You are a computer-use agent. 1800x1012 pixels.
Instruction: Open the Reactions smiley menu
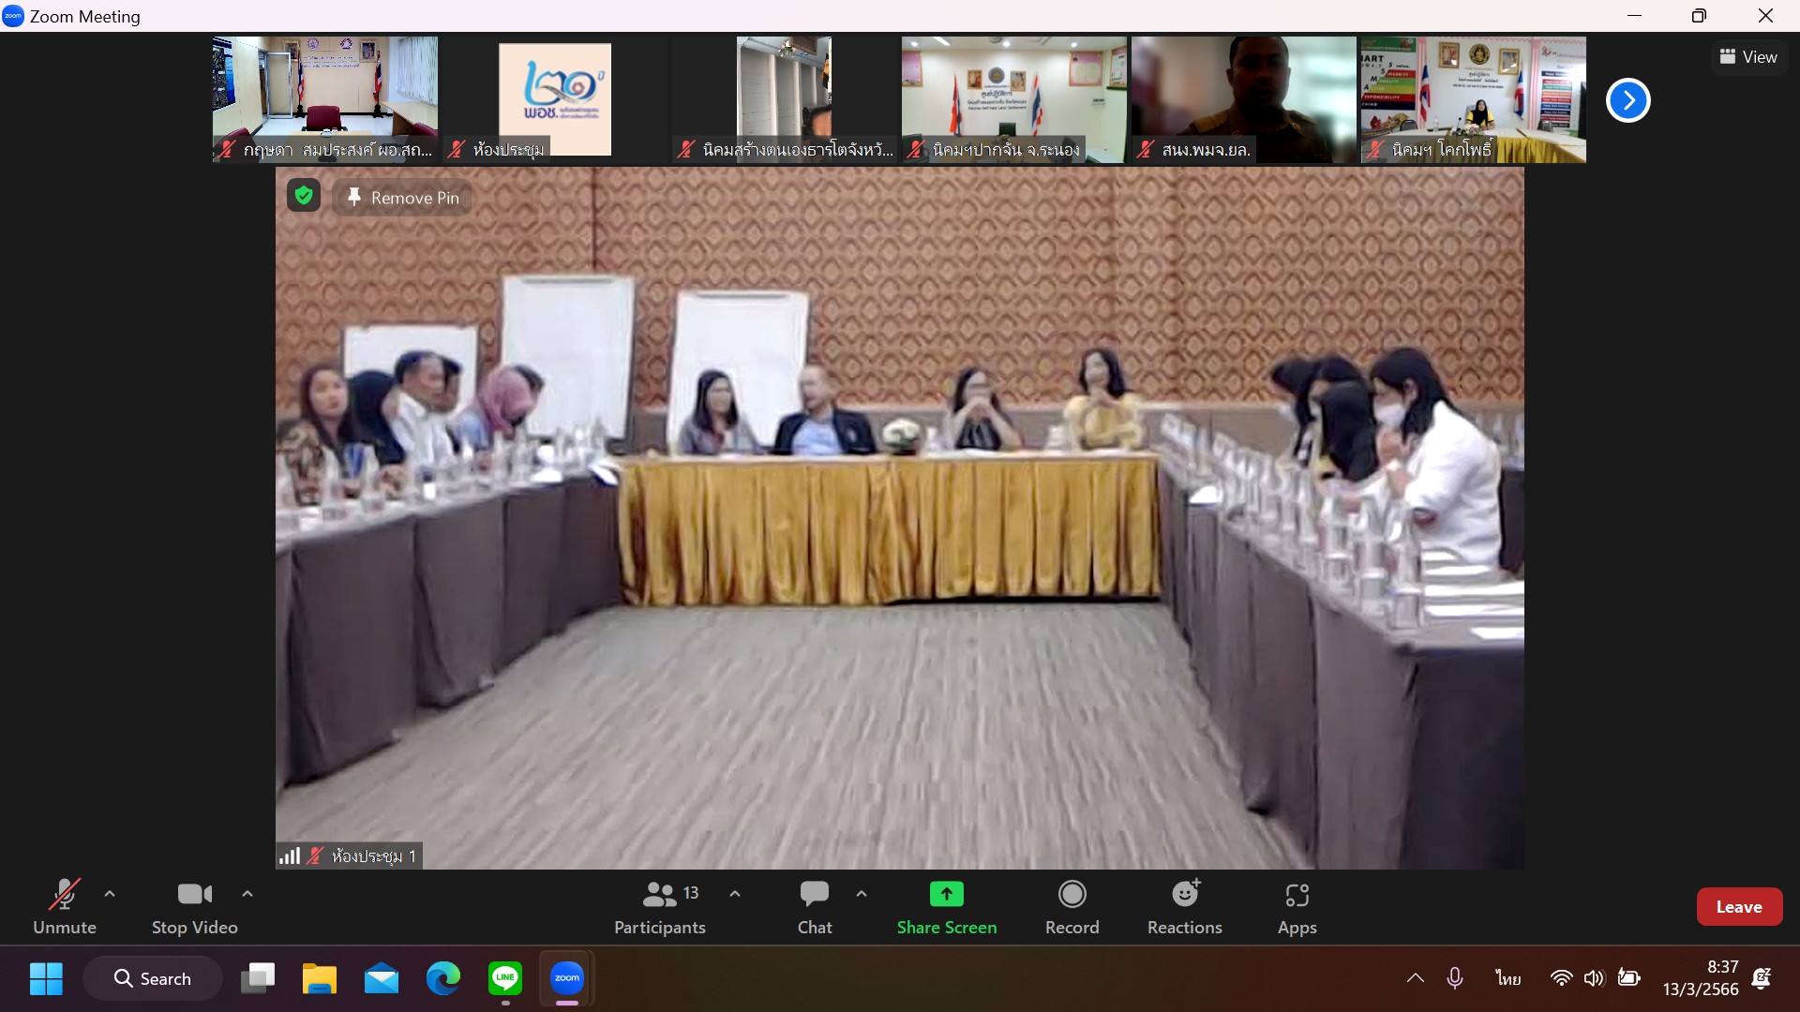pyautogui.click(x=1185, y=895)
